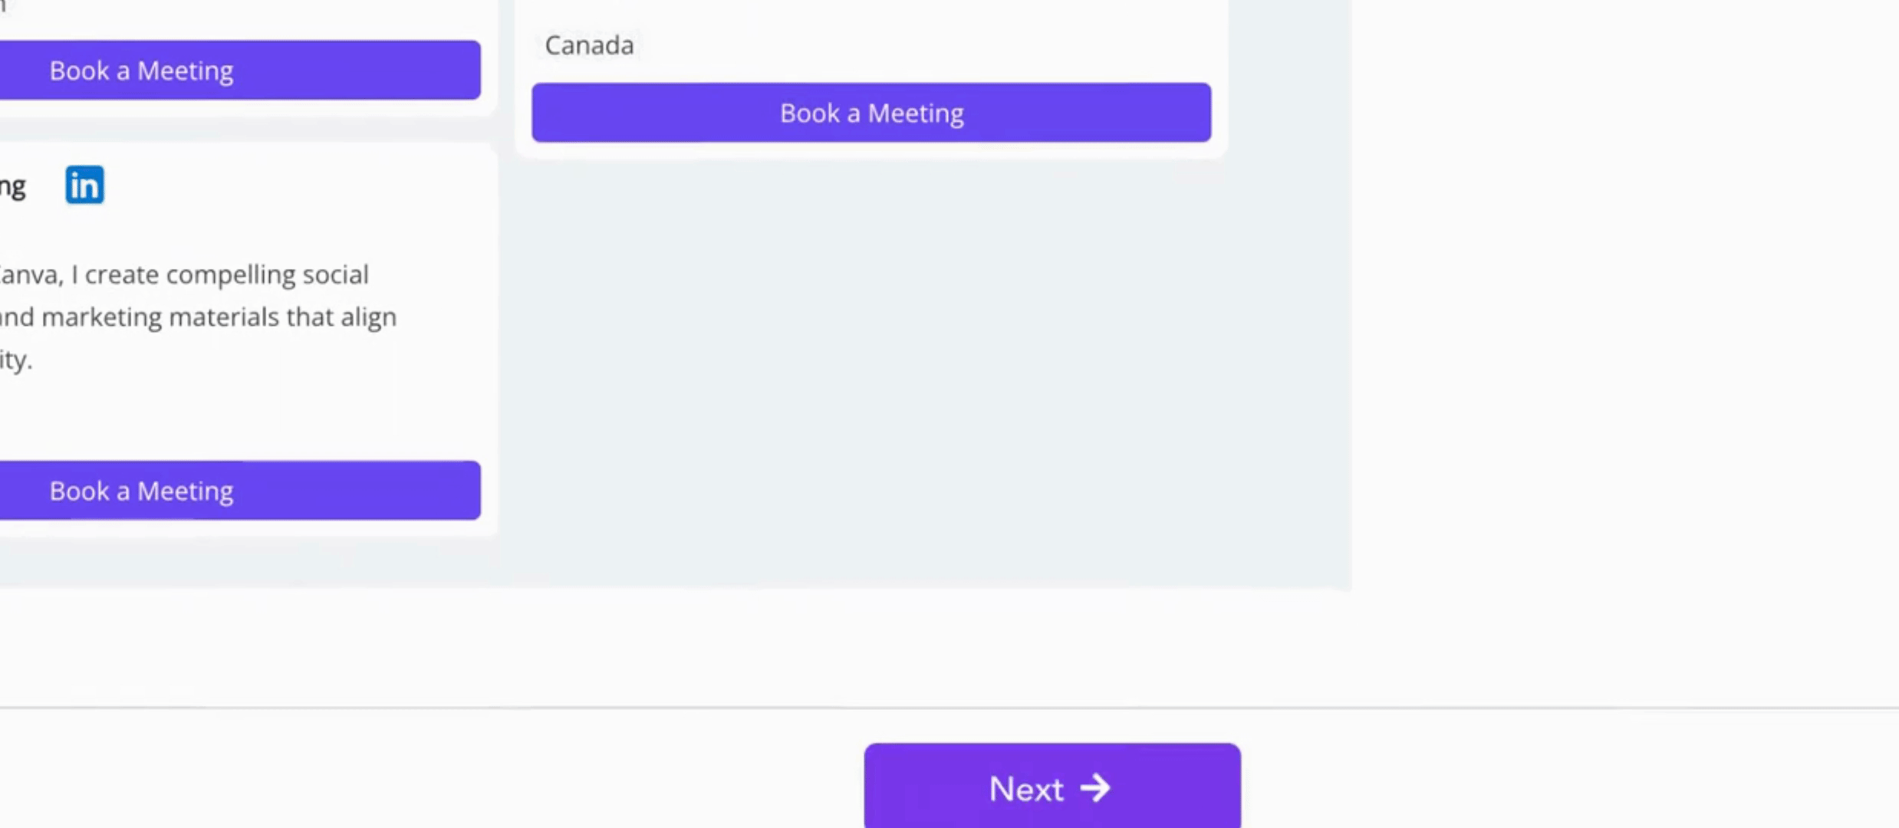Viewport: 1899px width, 828px height.
Task: Click the "Canada" location text
Action: (x=589, y=45)
